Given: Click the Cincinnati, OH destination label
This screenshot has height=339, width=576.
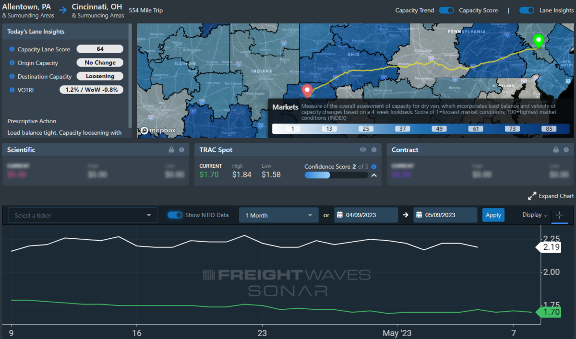Looking at the screenshot, I should point(97,7).
